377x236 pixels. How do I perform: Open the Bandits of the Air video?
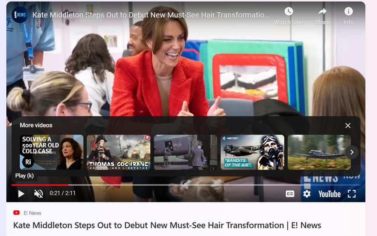[252, 152]
